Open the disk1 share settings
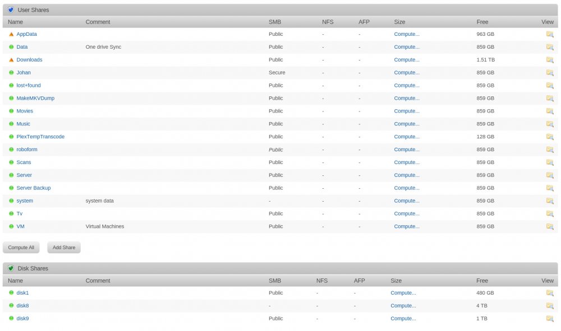Image resolution: width=561 pixels, height=331 pixels. (x=22, y=293)
